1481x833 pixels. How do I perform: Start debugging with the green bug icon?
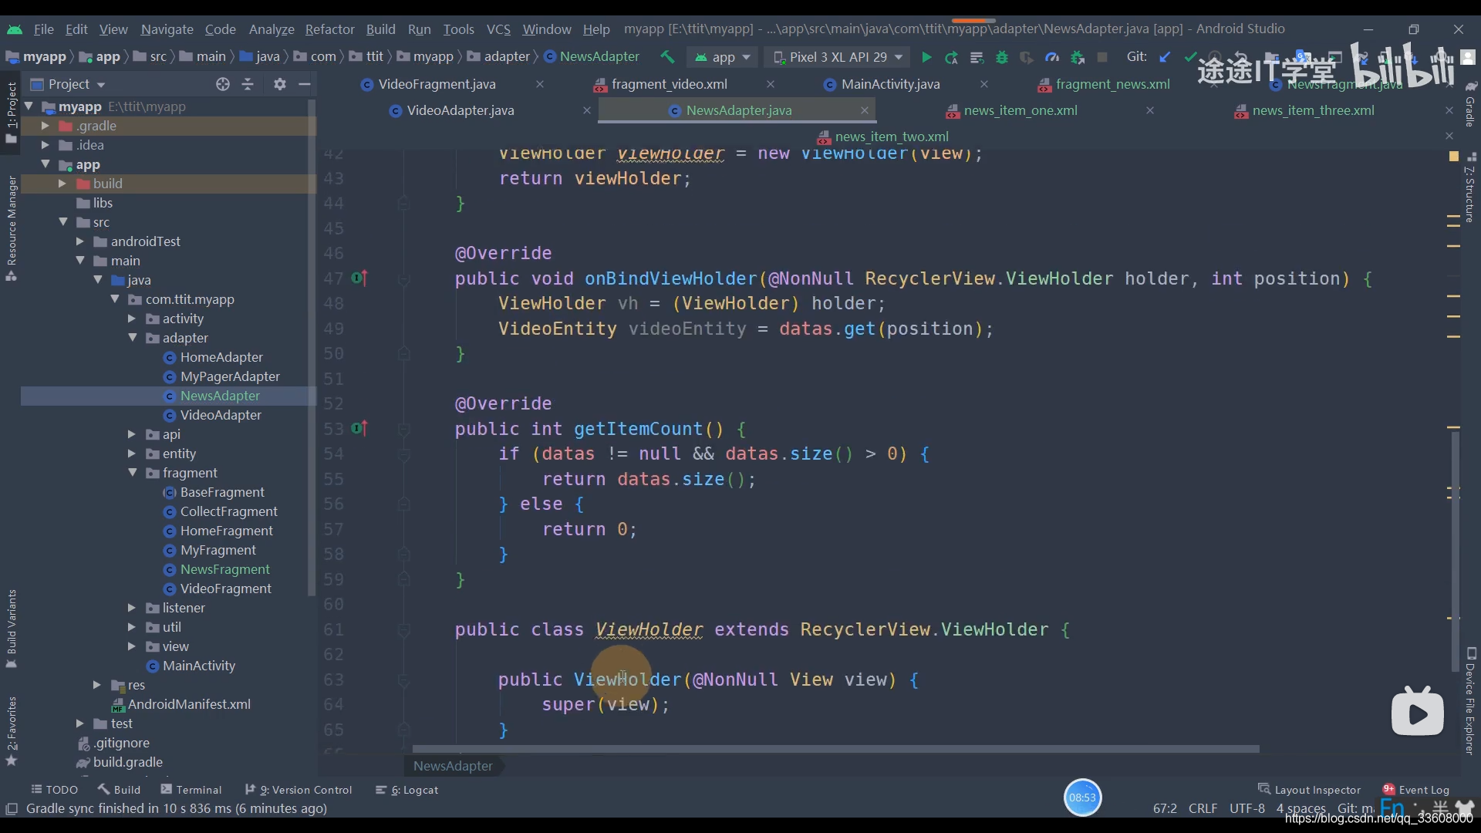1002,57
